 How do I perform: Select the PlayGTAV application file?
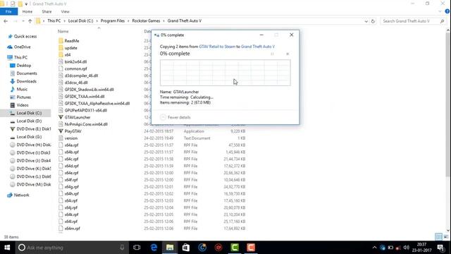pyautogui.click(x=73, y=131)
